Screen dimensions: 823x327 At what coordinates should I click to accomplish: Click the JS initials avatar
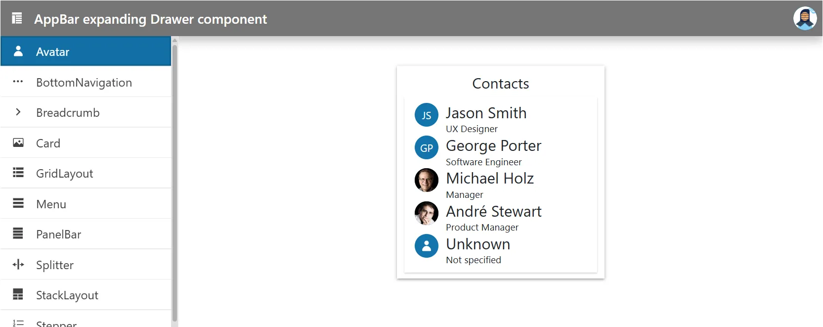pos(427,115)
